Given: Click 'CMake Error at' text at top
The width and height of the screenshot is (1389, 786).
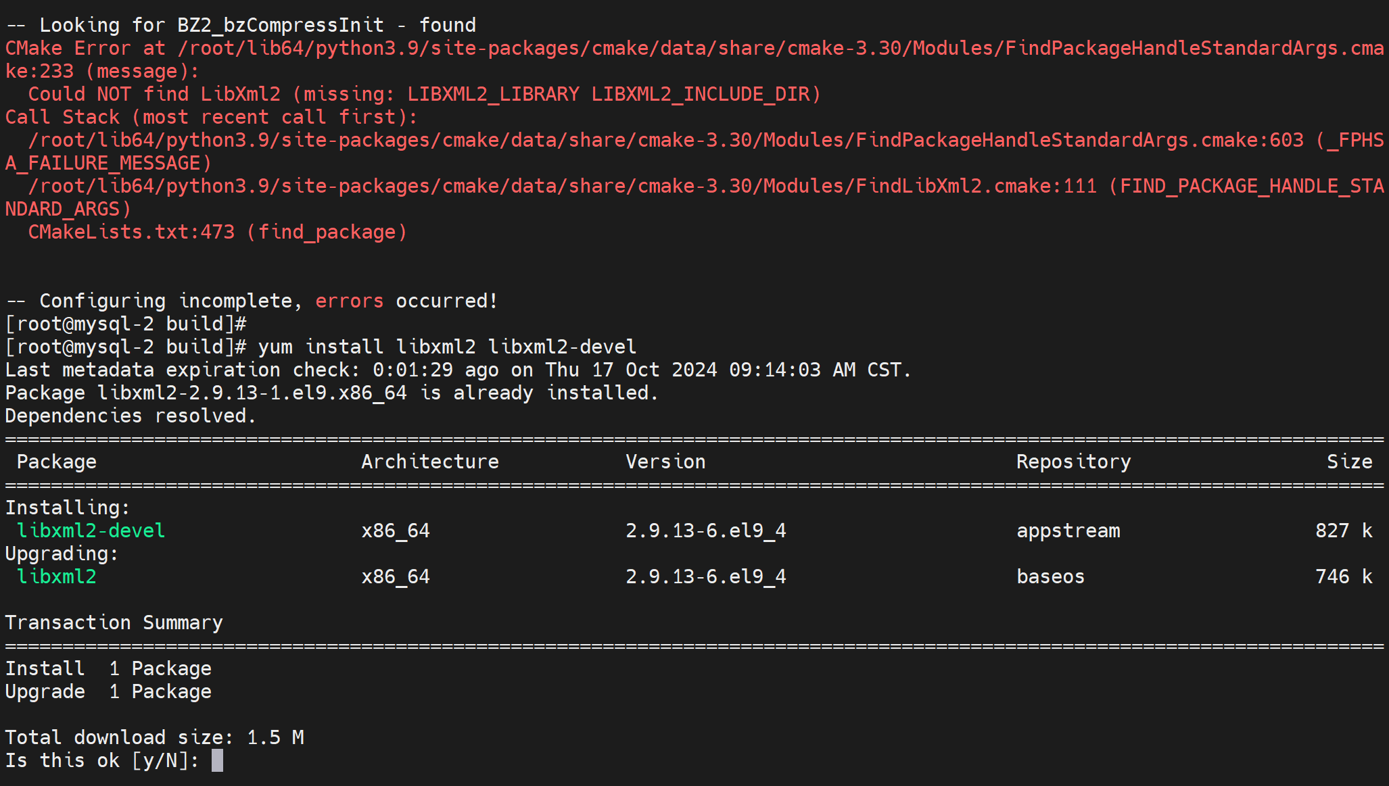Looking at the screenshot, I should 85,48.
